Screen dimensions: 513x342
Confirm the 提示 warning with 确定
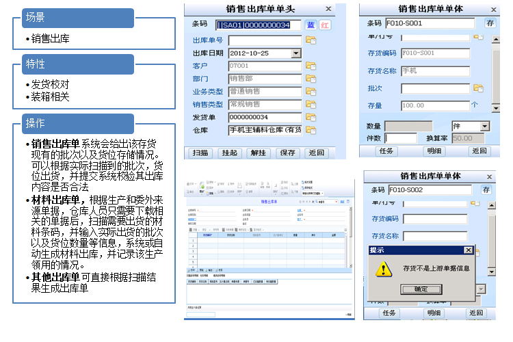(x=421, y=289)
